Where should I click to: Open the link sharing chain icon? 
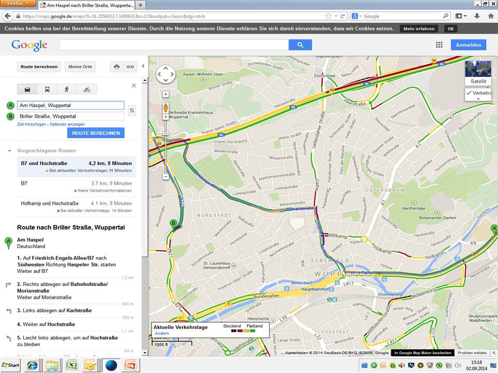(130, 67)
